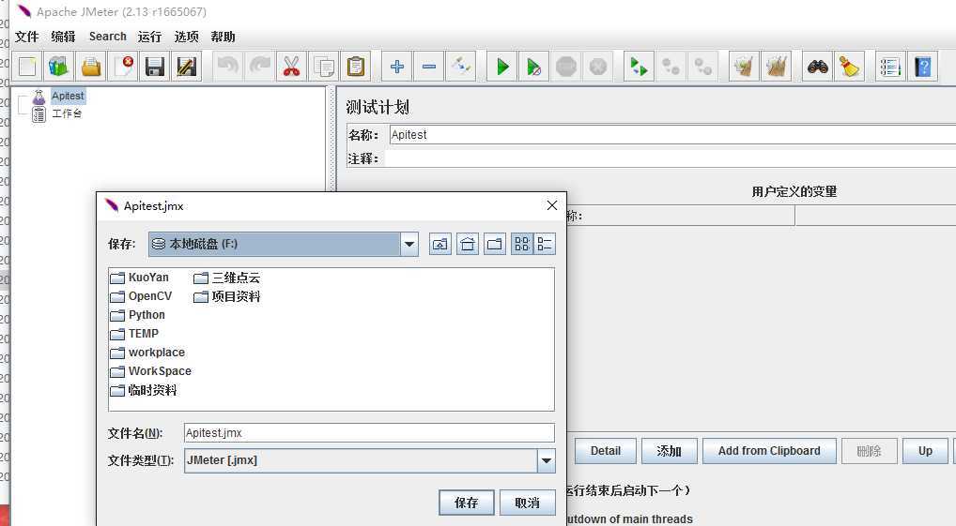Click the Close test plan icon
This screenshot has height=526, width=956.
click(123, 67)
